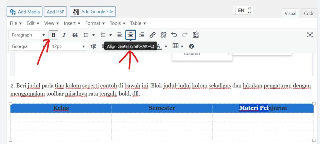Apply blockquote formatting
The image size is (320, 144).
point(75,35)
